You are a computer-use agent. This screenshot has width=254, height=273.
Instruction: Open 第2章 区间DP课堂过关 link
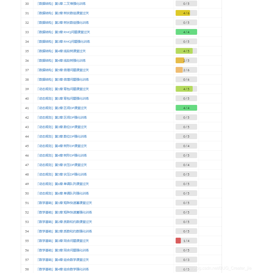coord(62,108)
